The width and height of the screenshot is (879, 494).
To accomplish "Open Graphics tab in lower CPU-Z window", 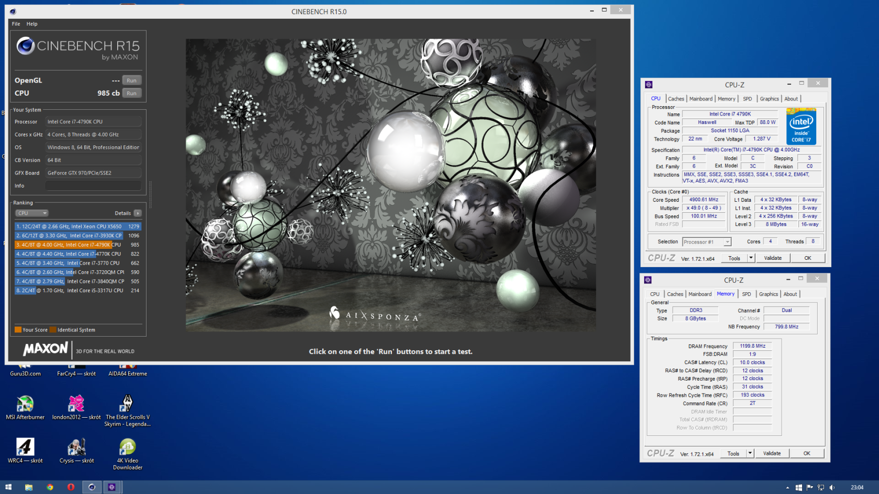I will [768, 294].
